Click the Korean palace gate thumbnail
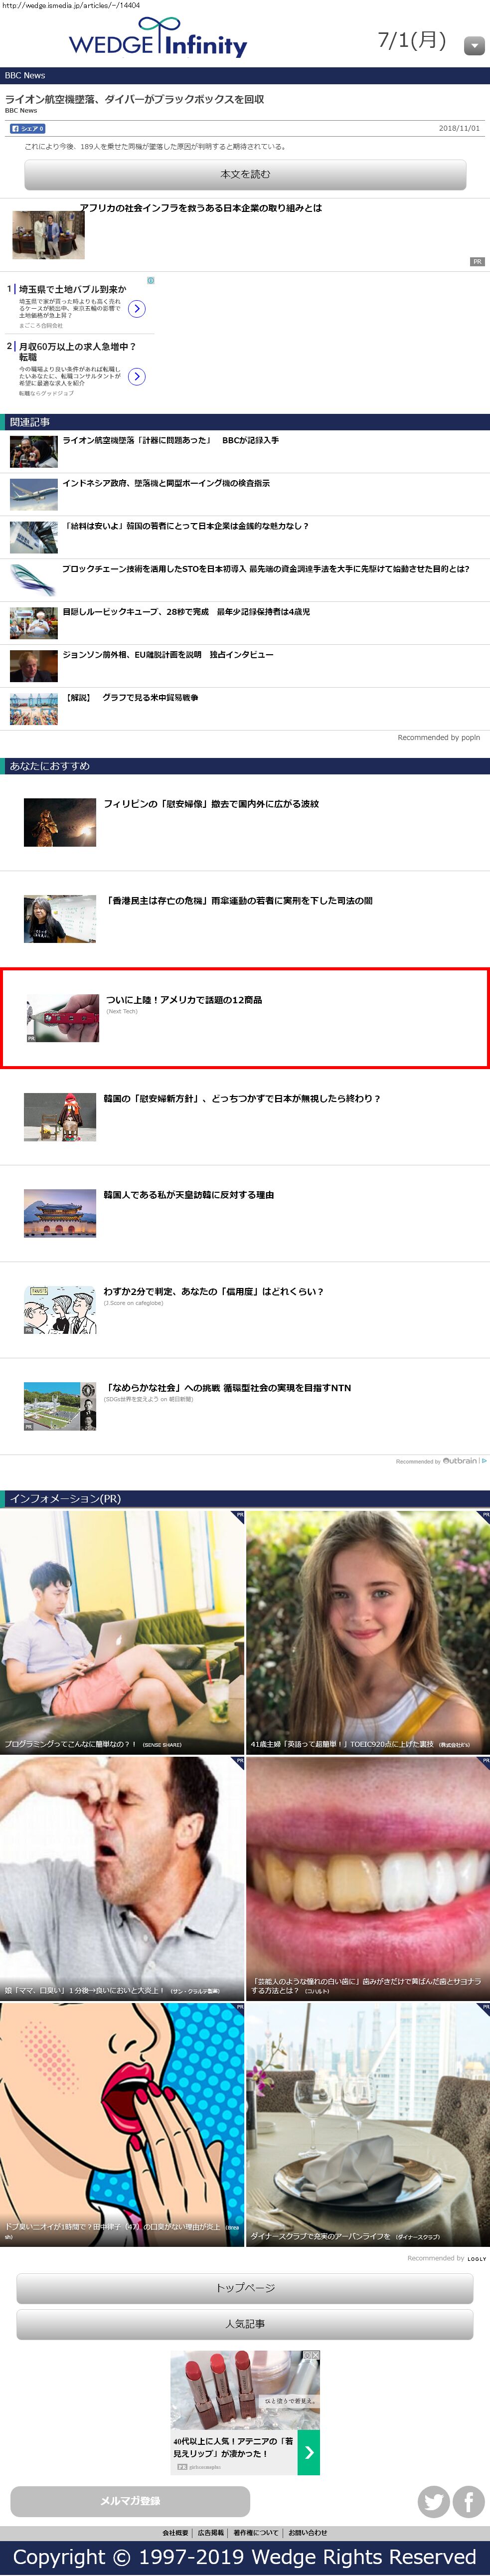The image size is (490, 2576). pos(60,1213)
